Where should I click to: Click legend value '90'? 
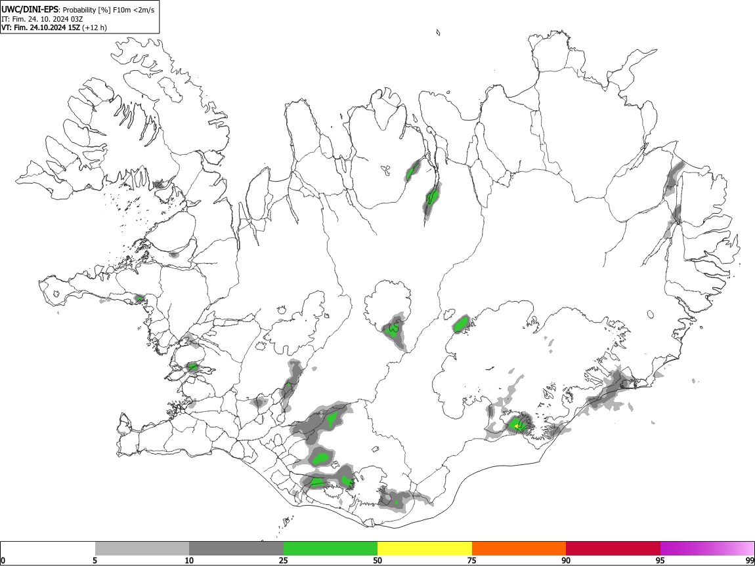(566, 560)
